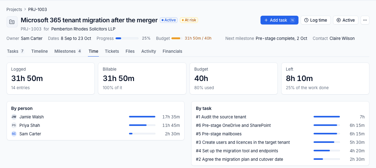
Task: Click the Billable 31h 50m card
Action: pos(142,79)
